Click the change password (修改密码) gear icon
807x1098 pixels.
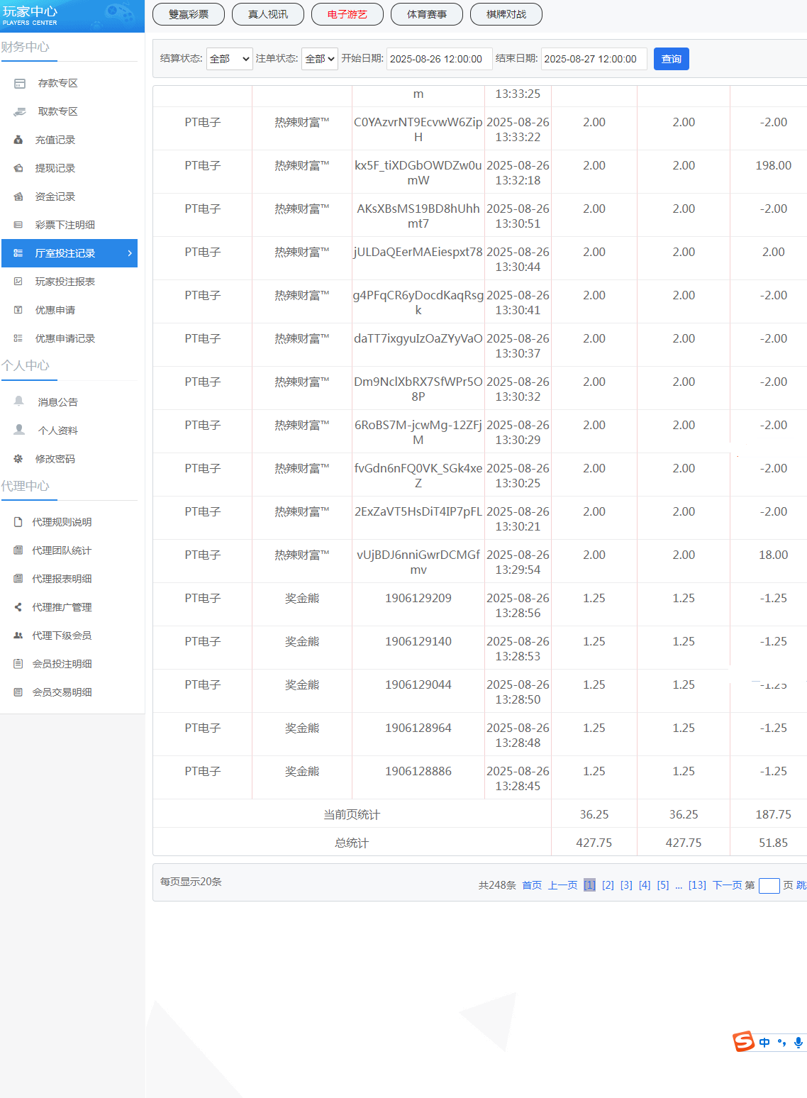tap(18, 459)
